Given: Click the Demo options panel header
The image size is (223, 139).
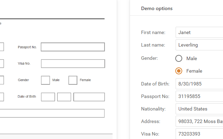Looking at the screenshot, I should (x=157, y=8).
